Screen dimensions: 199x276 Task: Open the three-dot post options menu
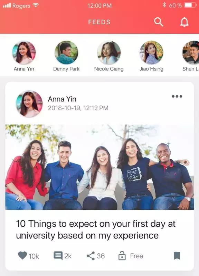[177, 96]
